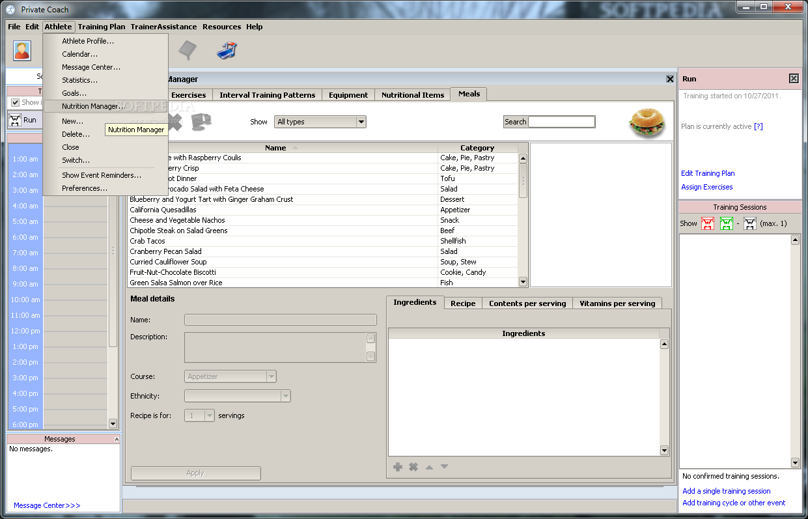Toggle the black weightlifter session filter
The width and height of the screenshot is (808, 519).
click(x=750, y=223)
